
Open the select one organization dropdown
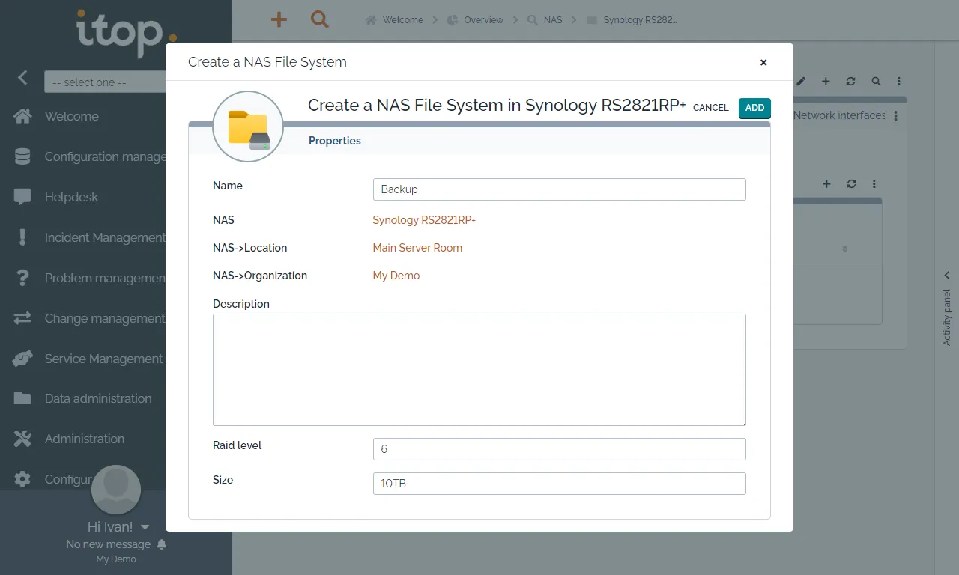pyautogui.click(x=105, y=82)
